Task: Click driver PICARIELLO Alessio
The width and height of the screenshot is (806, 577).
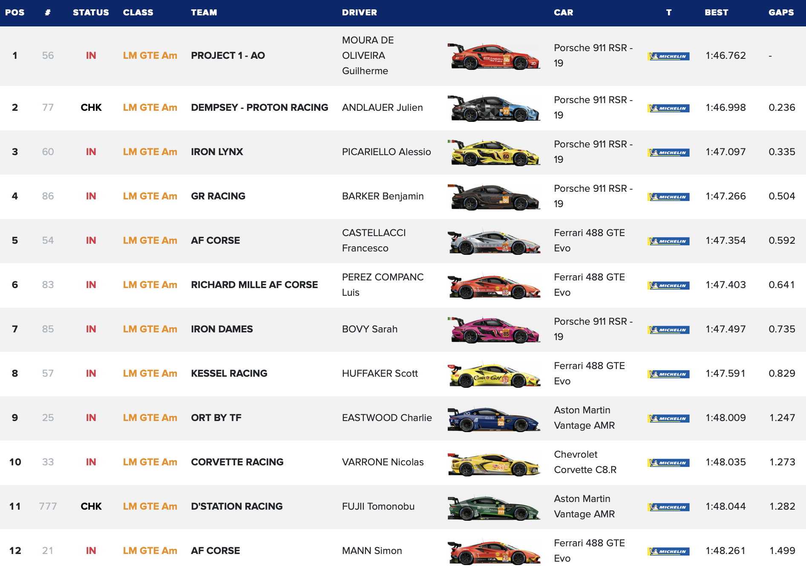Action: (x=386, y=152)
